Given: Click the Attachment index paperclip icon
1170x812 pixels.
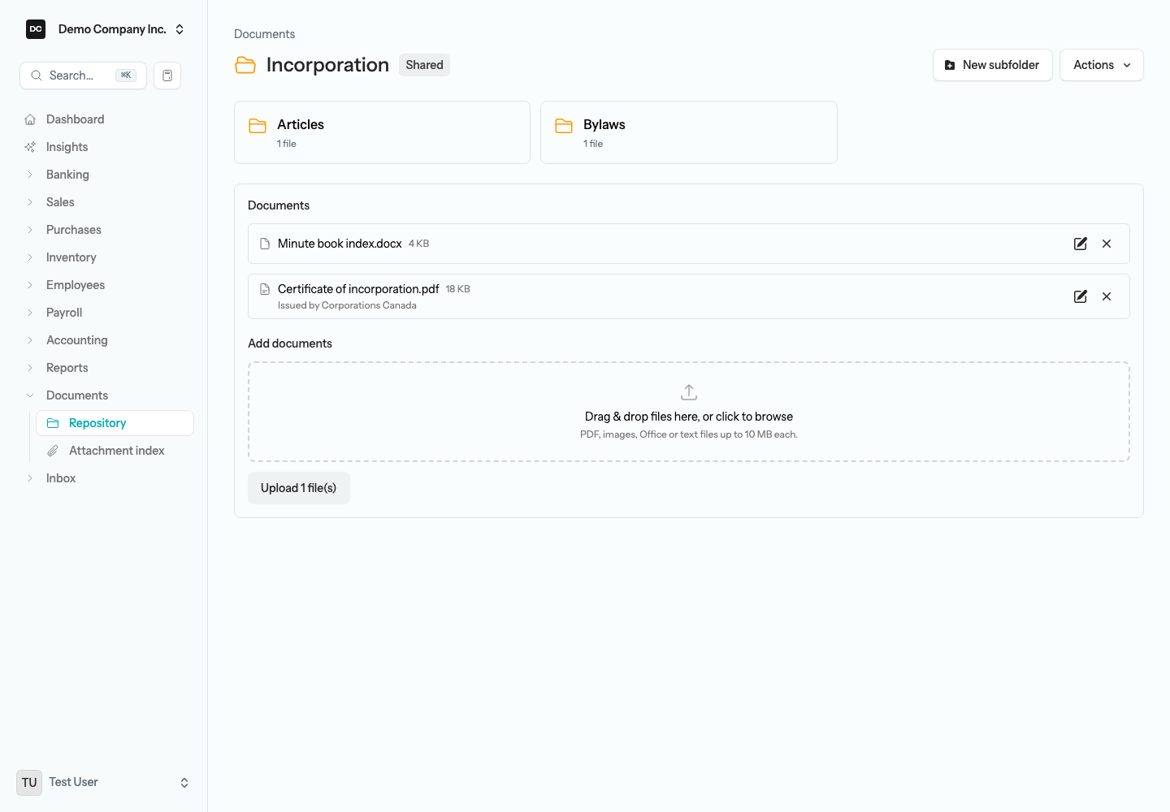Looking at the screenshot, I should (x=53, y=451).
